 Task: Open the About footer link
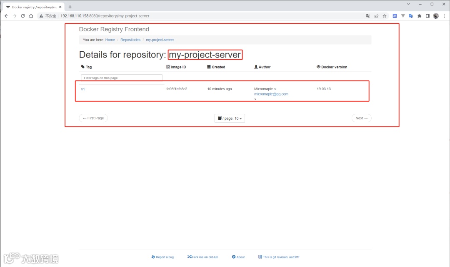pos(238,257)
